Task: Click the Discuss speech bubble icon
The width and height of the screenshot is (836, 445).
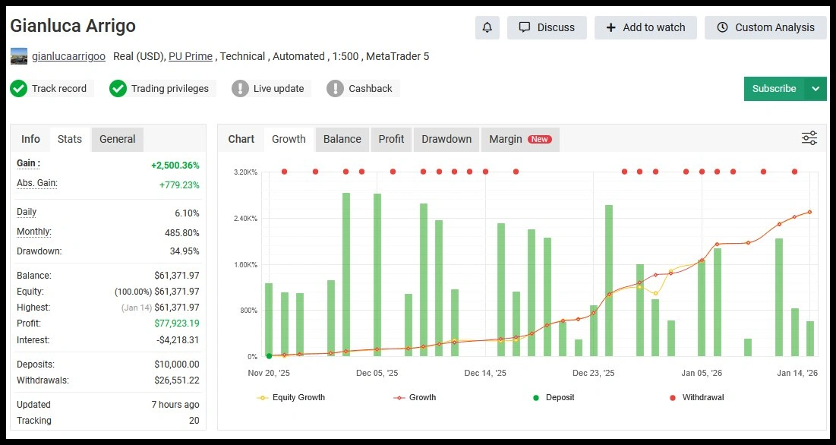Action: point(524,27)
